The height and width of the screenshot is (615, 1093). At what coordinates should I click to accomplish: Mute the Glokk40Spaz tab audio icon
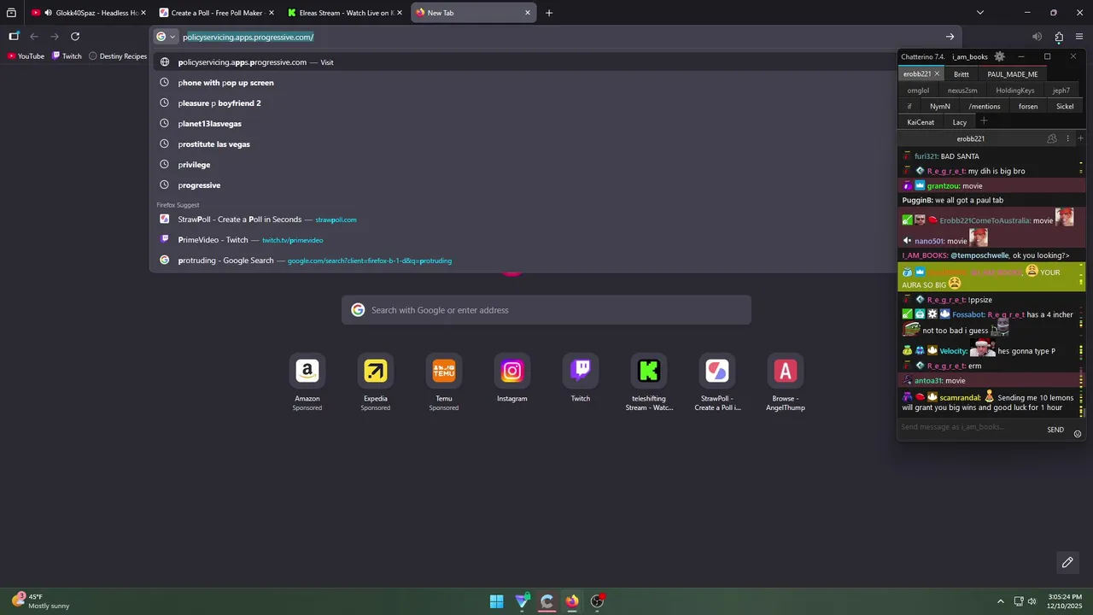(x=47, y=13)
